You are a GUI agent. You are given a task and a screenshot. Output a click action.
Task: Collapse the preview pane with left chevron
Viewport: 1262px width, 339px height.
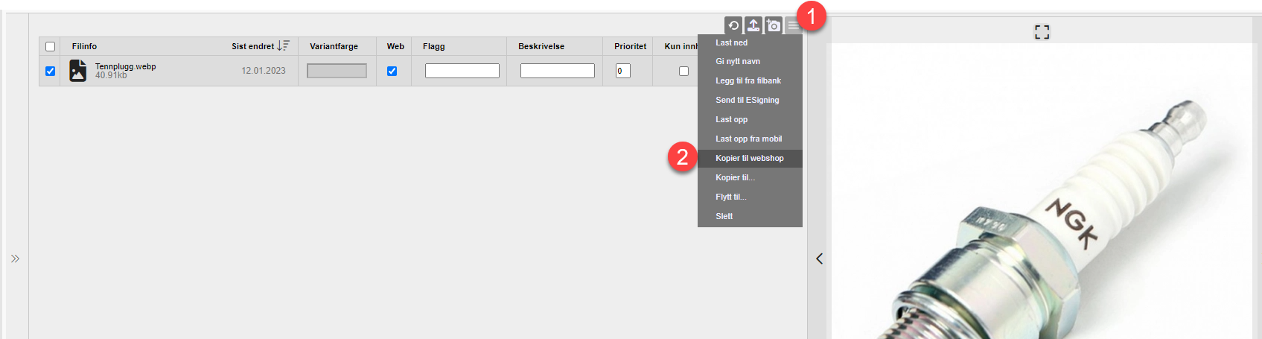(x=819, y=259)
